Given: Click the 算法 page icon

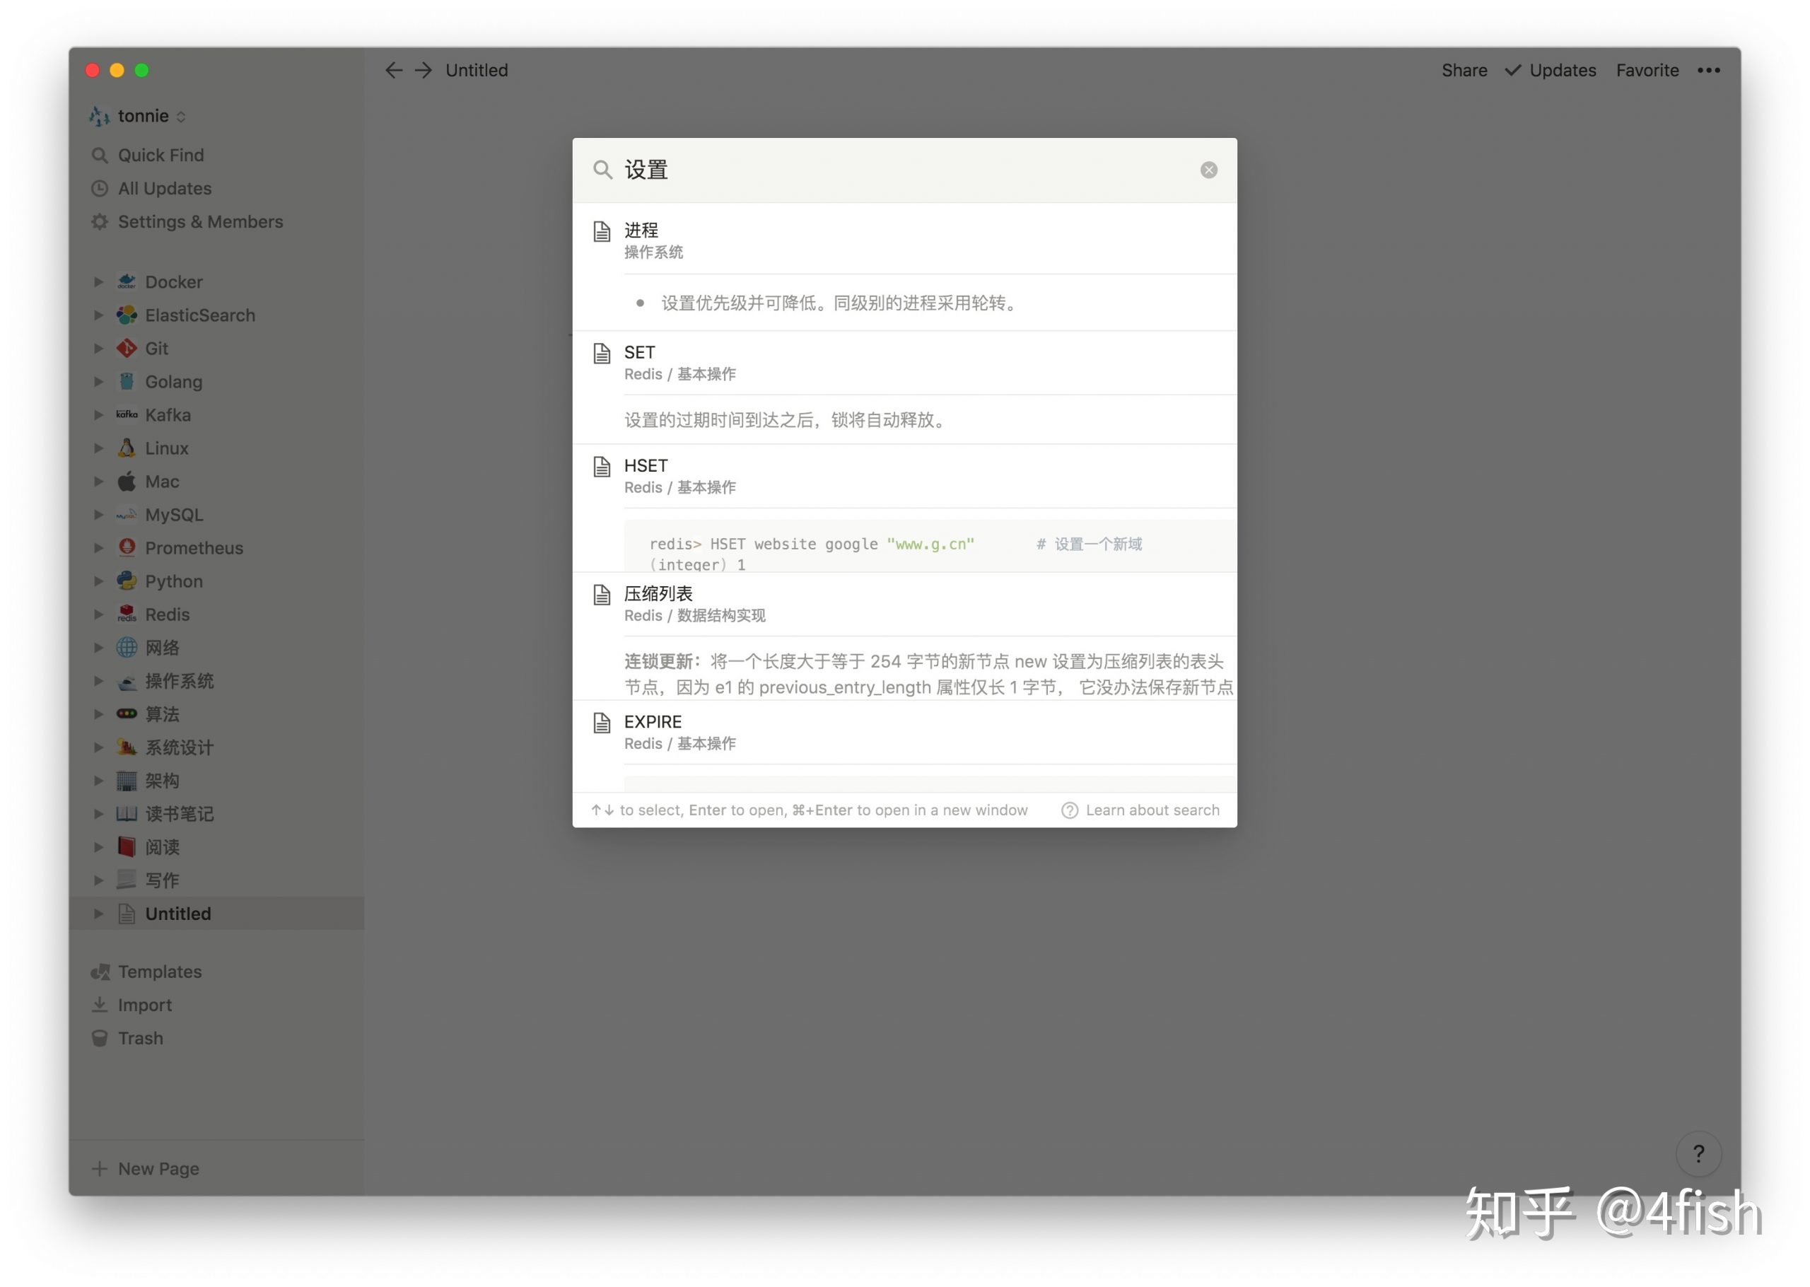Looking at the screenshot, I should [x=126, y=714].
